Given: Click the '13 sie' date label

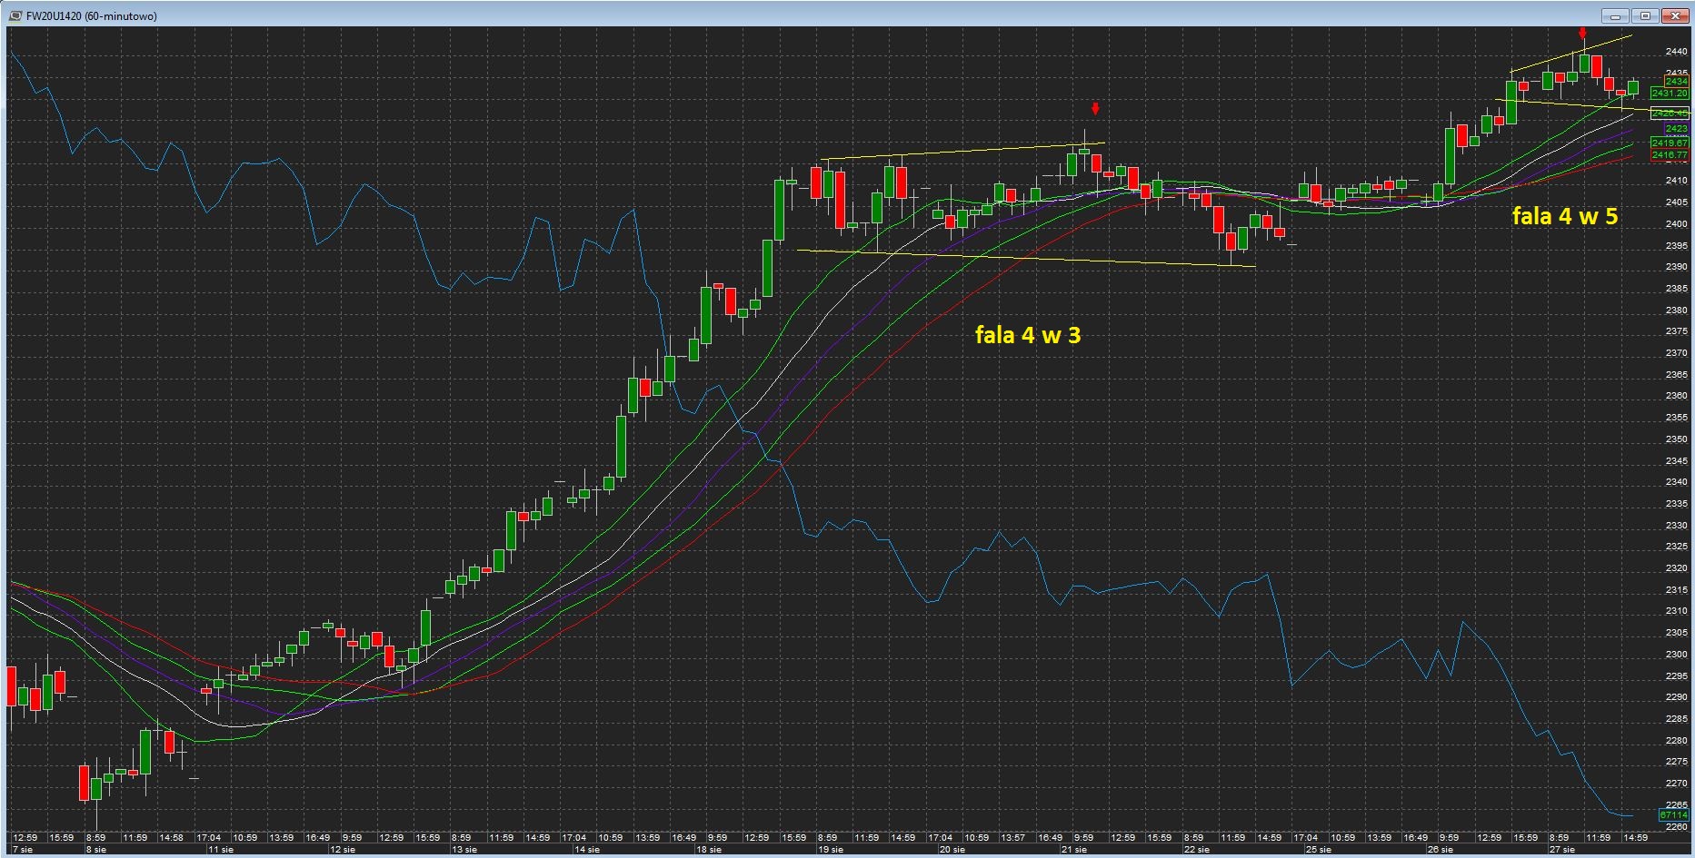Looking at the screenshot, I should 464,850.
